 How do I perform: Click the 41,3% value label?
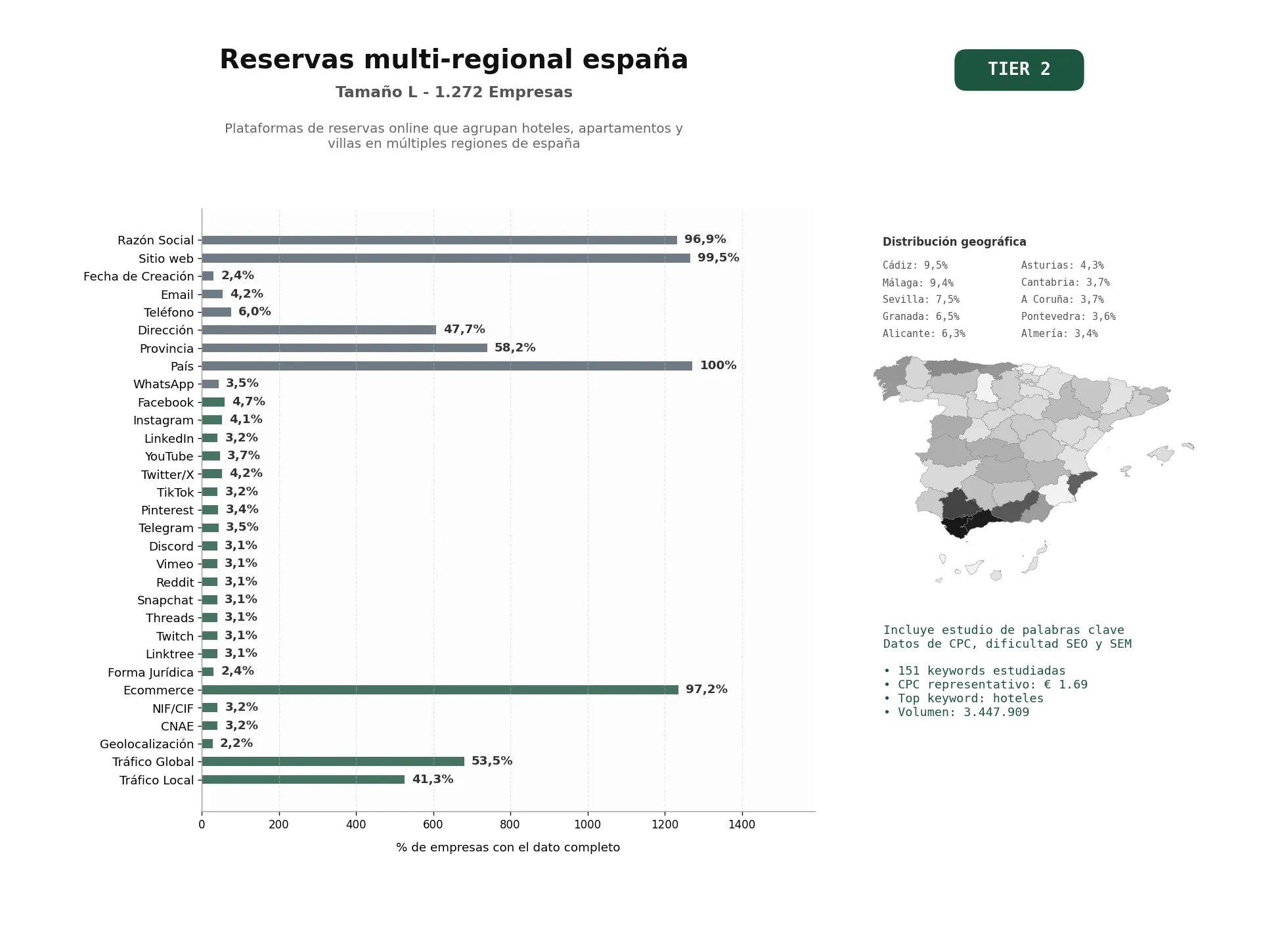coord(433,779)
